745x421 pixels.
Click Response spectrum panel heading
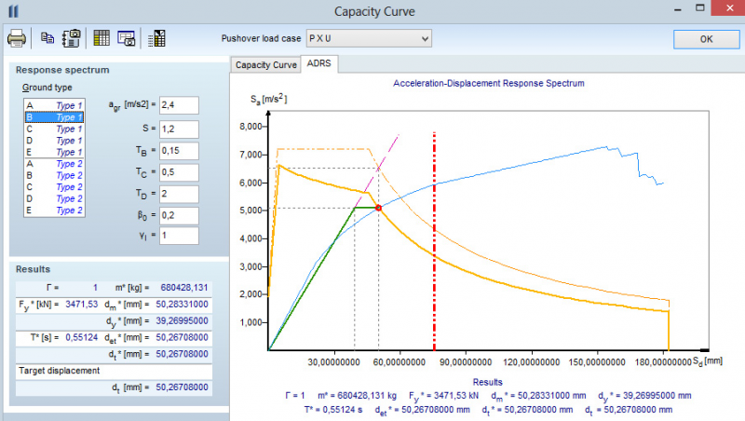pos(62,70)
